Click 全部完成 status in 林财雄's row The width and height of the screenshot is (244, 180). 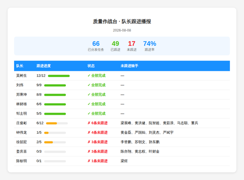click(x=97, y=104)
